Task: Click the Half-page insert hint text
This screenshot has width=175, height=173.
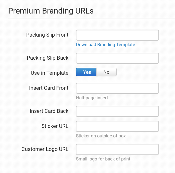Action: click(92, 98)
